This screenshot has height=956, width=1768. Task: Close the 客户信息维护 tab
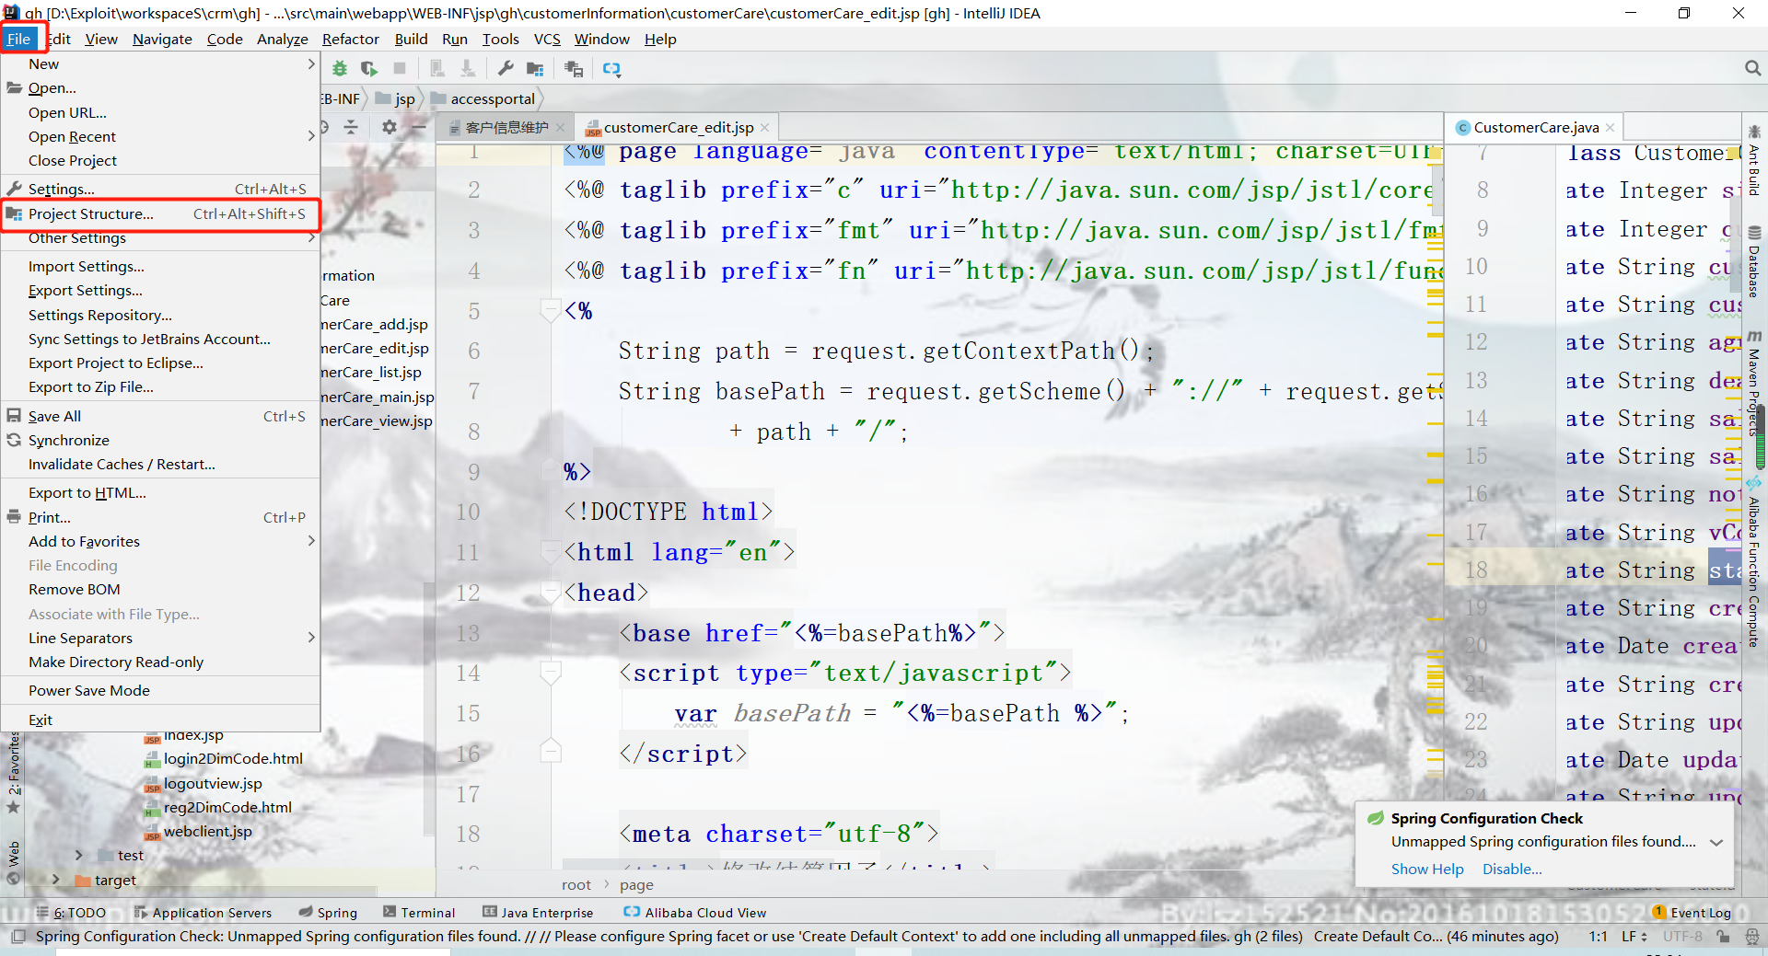coord(560,128)
